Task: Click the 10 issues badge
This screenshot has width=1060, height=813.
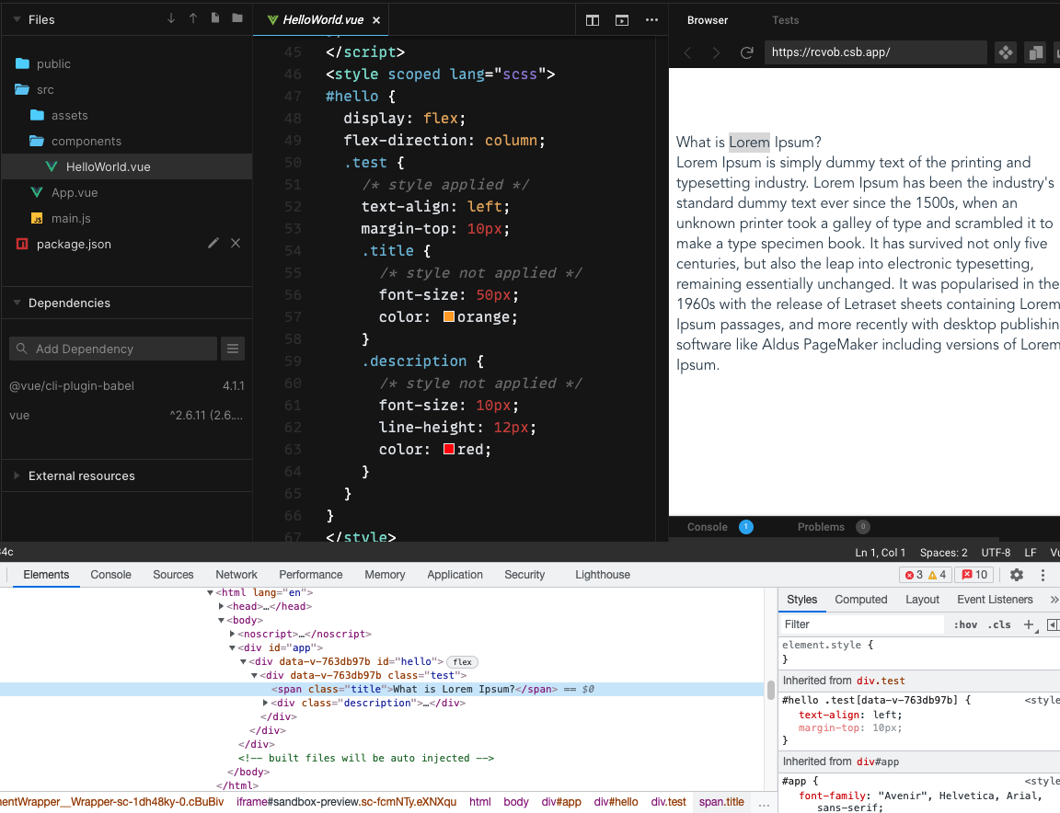Action: coord(974,575)
